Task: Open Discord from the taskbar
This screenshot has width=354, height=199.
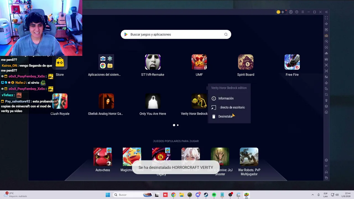Action: click(x=198, y=195)
